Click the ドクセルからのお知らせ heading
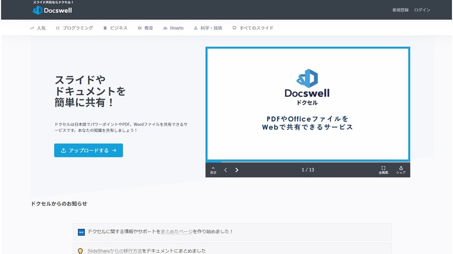 tap(59, 203)
